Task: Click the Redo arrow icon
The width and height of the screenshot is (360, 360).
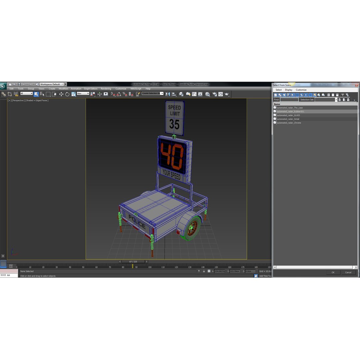Action: pos(30,84)
